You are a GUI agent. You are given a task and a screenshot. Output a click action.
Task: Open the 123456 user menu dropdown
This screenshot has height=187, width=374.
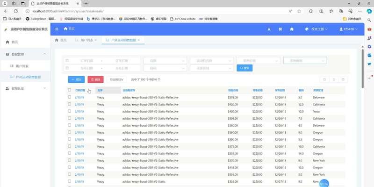coord(348,29)
